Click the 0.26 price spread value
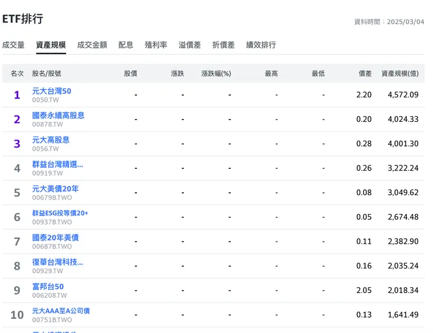Viewport: 433px width, 333px height. (x=364, y=168)
